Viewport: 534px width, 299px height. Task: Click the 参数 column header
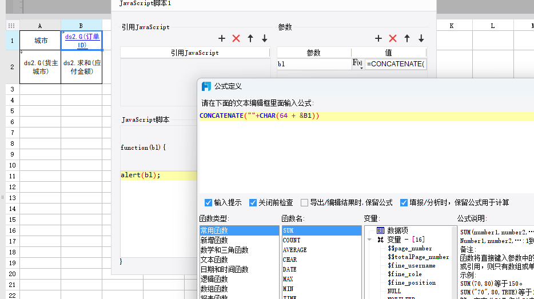[x=314, y=53]
